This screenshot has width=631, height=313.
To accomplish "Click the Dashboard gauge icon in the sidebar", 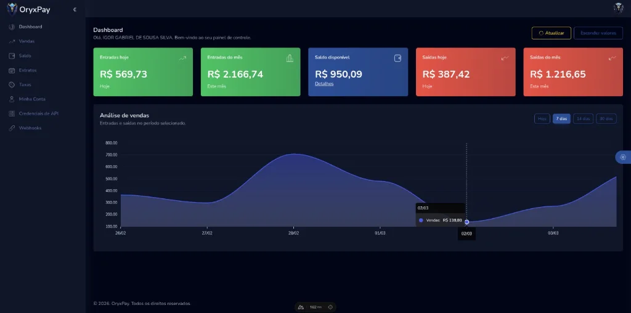I will tap(12, 27).
